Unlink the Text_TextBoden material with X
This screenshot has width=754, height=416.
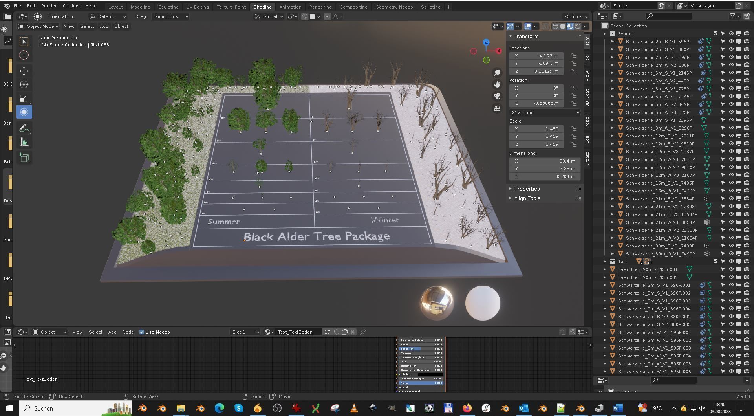coord(353,332)
